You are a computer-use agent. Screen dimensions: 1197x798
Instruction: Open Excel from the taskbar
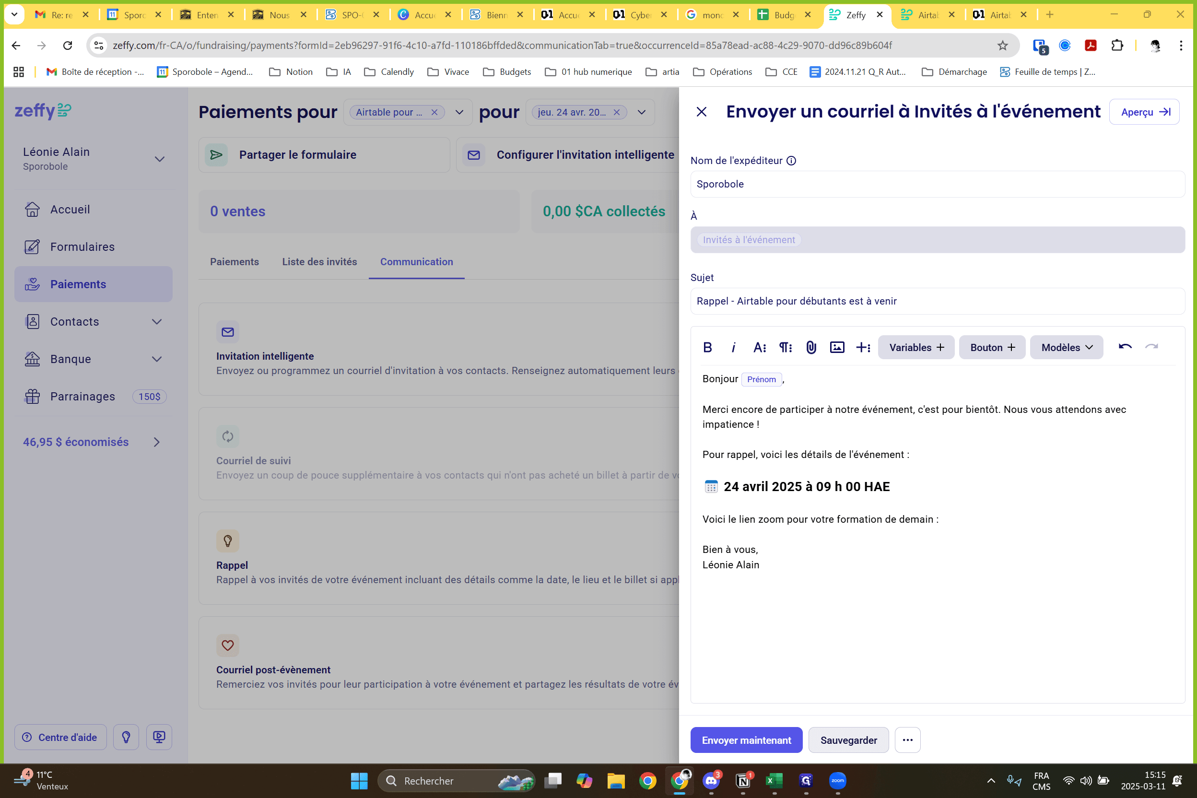[x=774, y=780]
